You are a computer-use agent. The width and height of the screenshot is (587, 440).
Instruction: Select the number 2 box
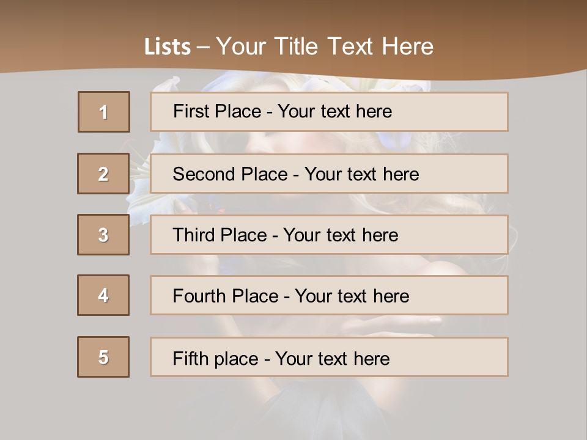tap(103, 174)
